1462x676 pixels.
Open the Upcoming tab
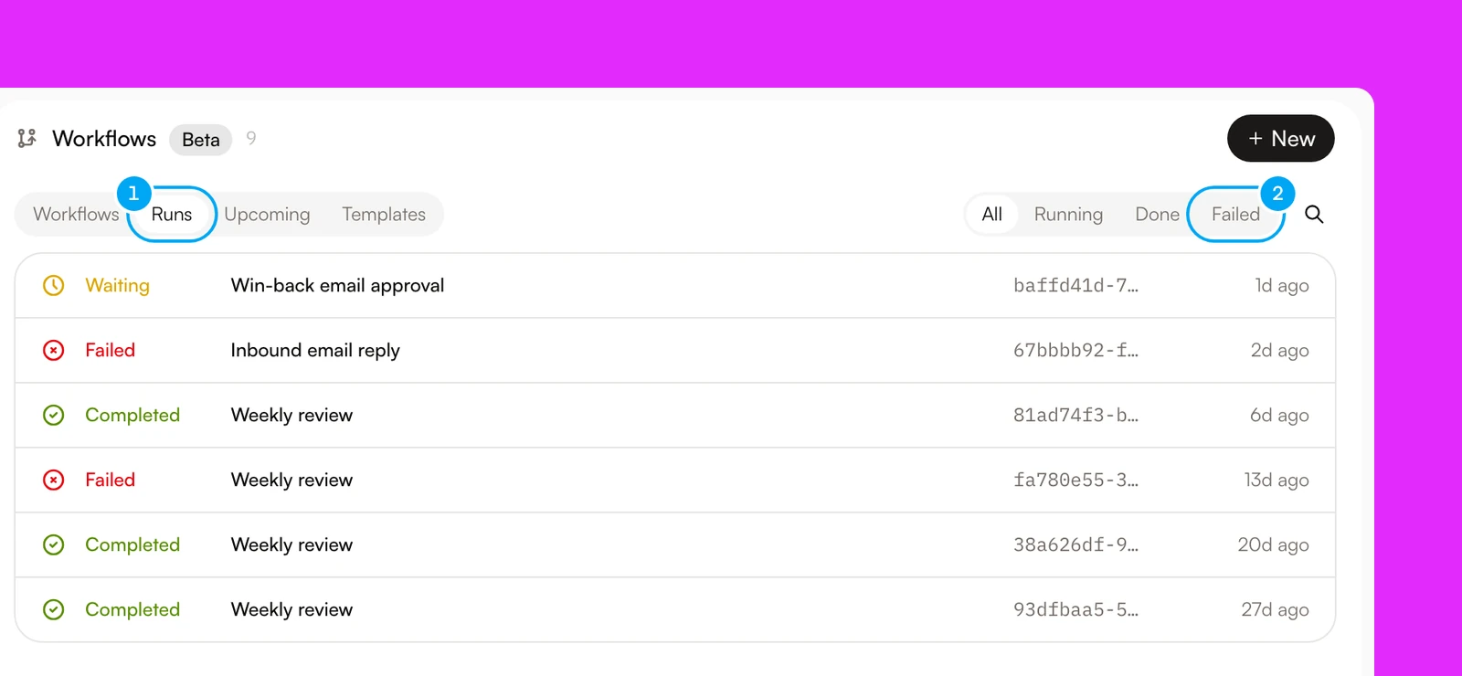[x=267, y=214]
